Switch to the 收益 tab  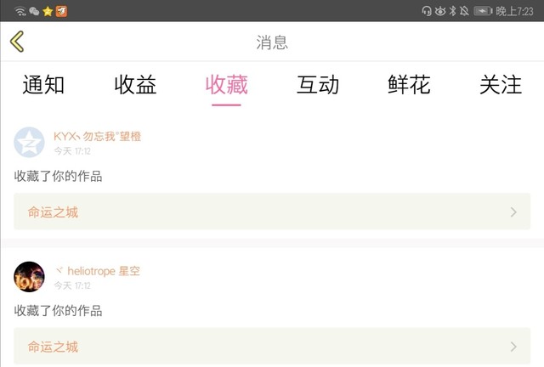point(135,85)
